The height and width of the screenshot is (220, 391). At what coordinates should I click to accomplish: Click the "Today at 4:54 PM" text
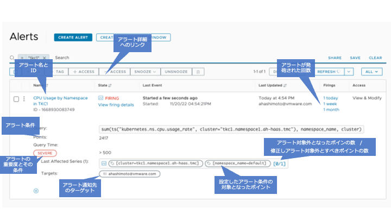tap(276, 98)
